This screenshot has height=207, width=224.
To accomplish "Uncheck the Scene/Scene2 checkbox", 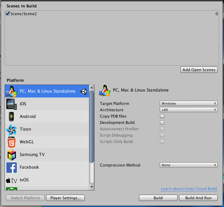I will coord(7,14).
